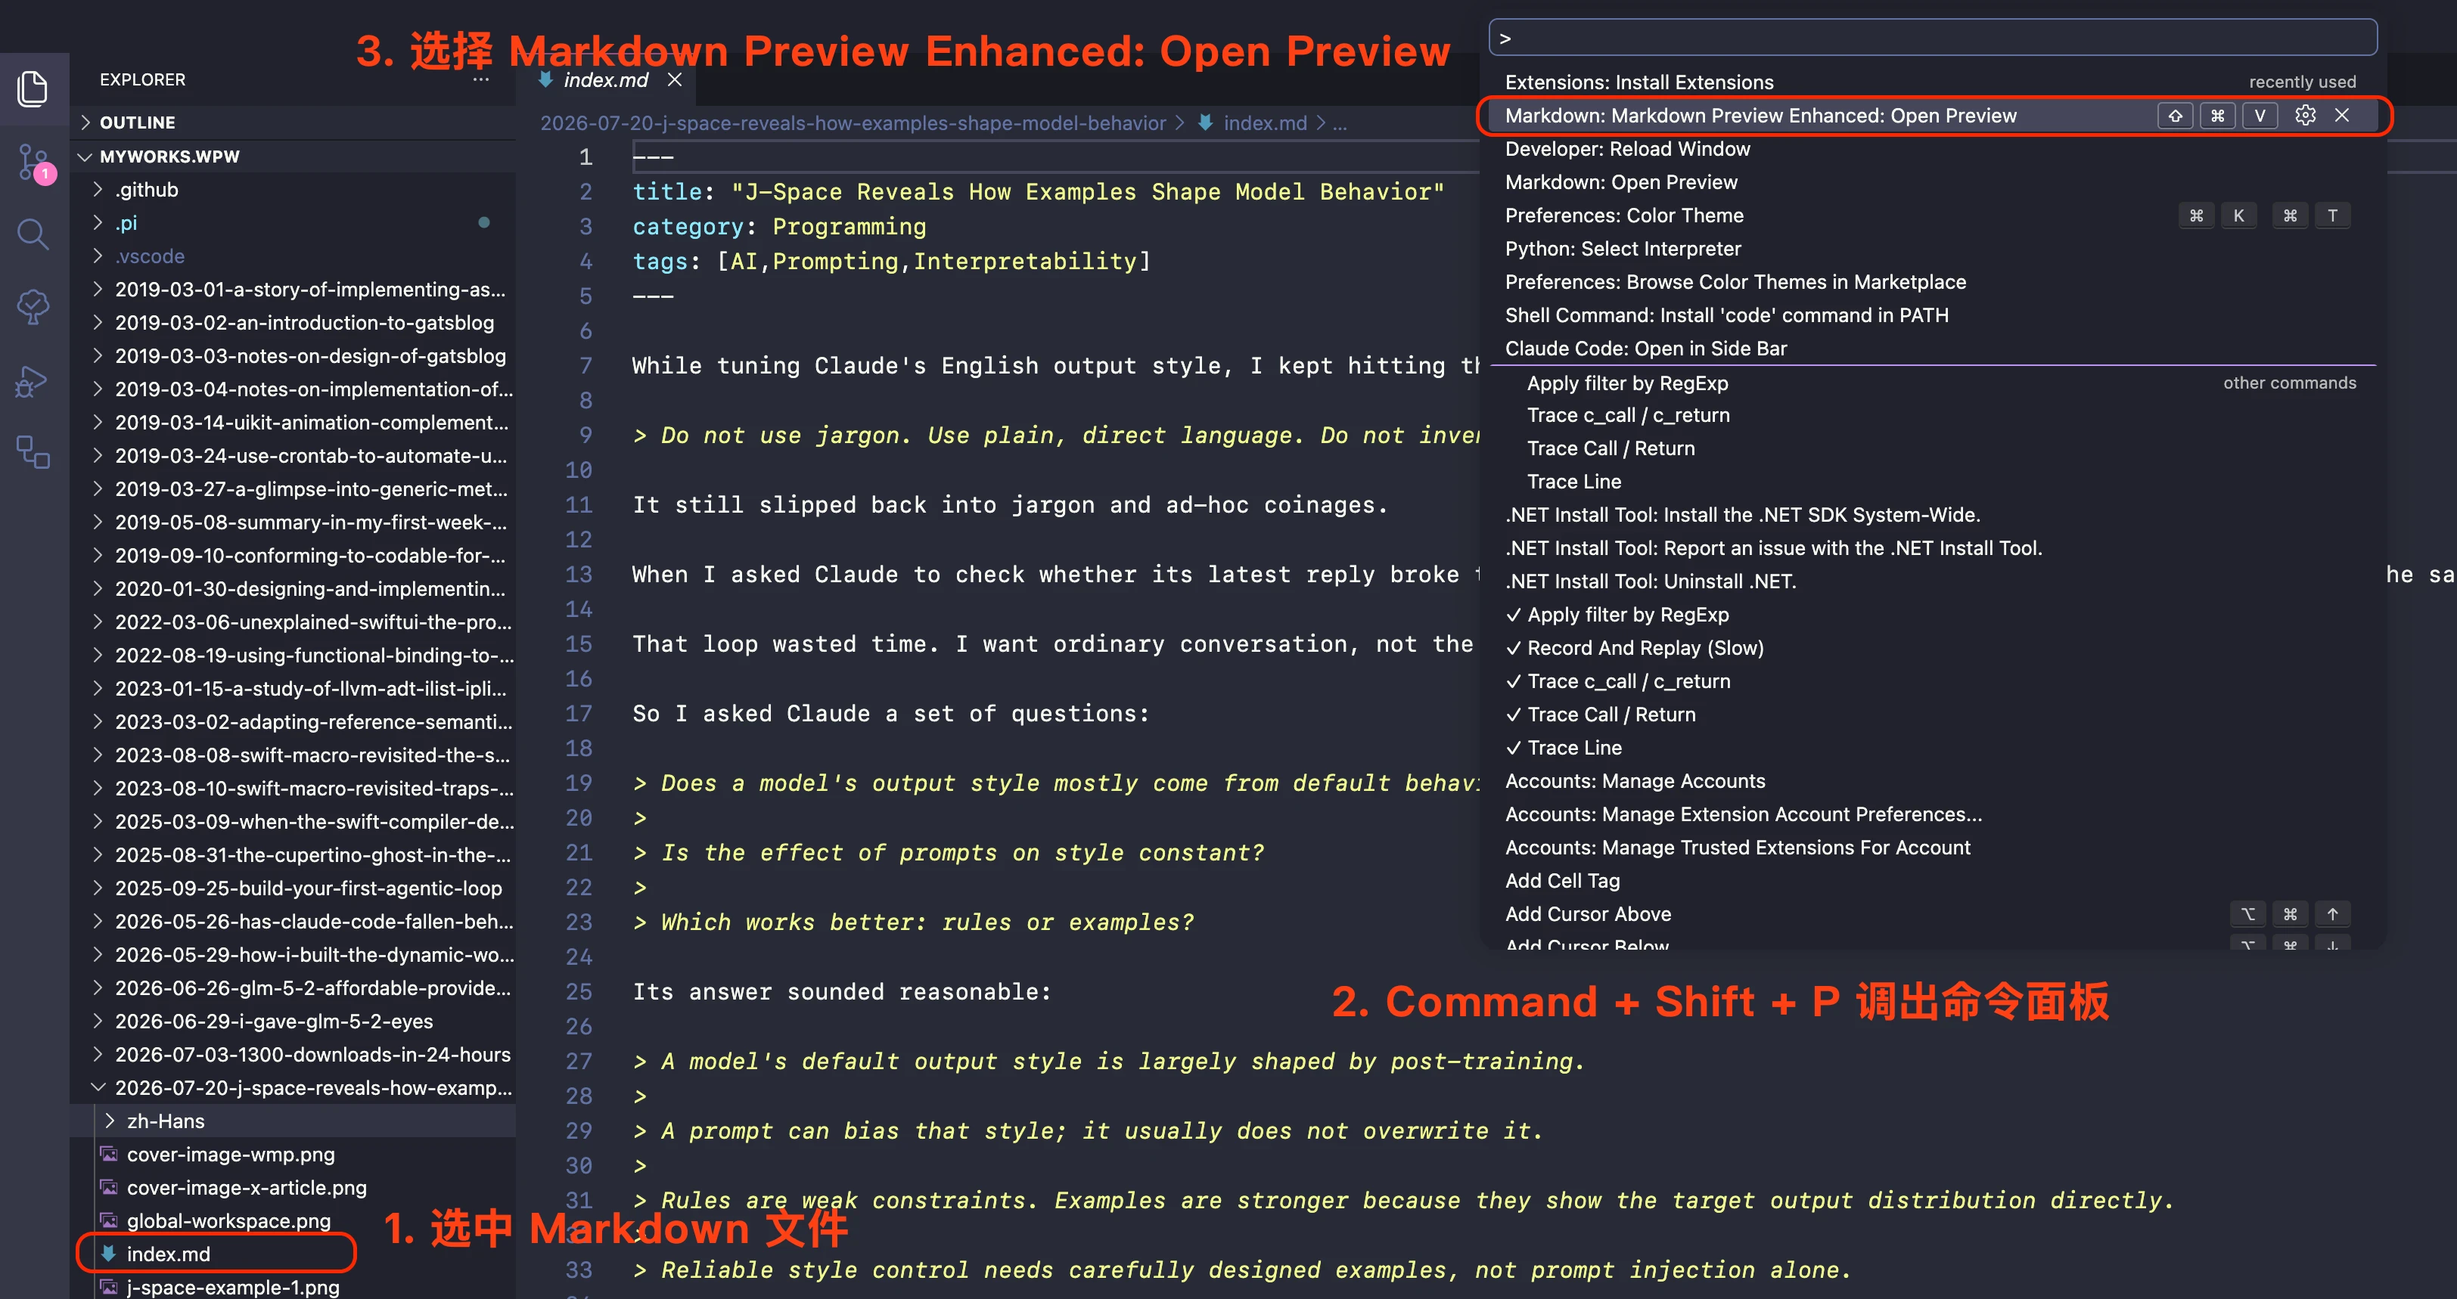This screenshot has width=2457, height=1299.
Task: Expand the .github folder
Action: (x=98, y=190)
